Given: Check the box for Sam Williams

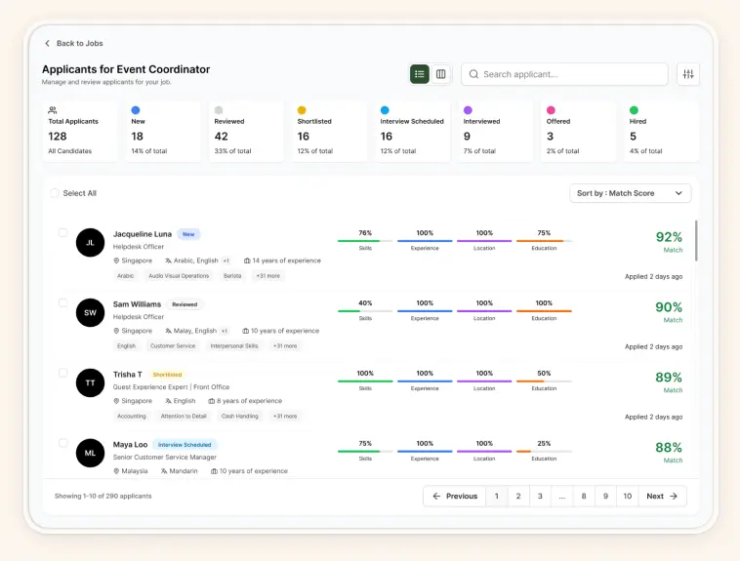Looking at the screenshot, I should pyautogui.click(x=62, y=302).
